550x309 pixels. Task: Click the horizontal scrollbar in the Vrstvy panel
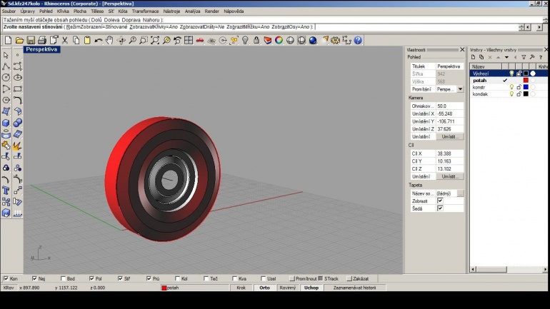pos(508,270)
